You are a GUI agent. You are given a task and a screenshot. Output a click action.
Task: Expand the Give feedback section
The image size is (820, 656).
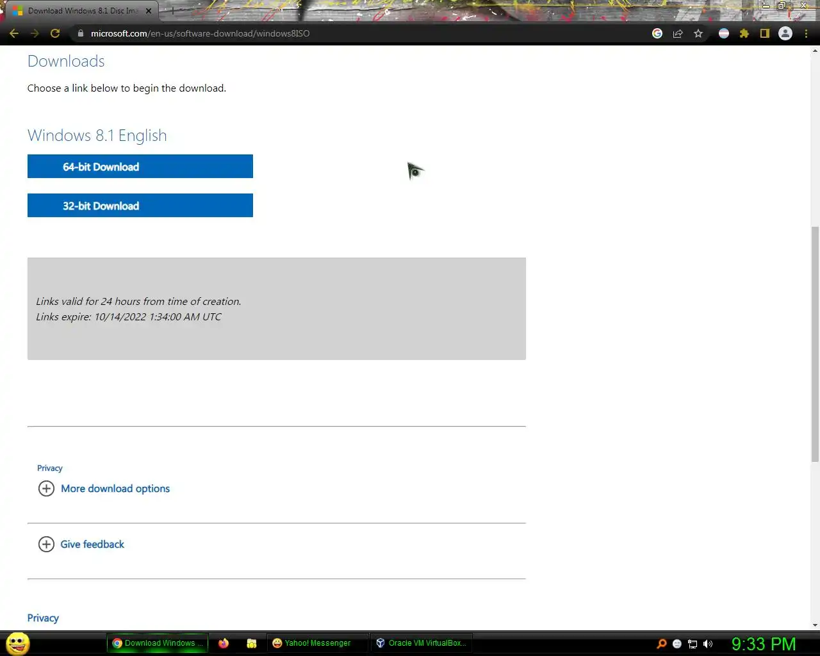coord(92,545)
